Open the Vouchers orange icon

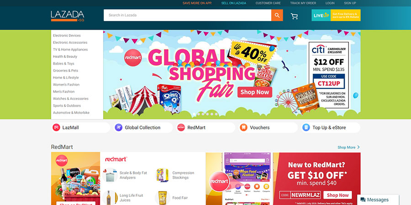pos(243,128)
